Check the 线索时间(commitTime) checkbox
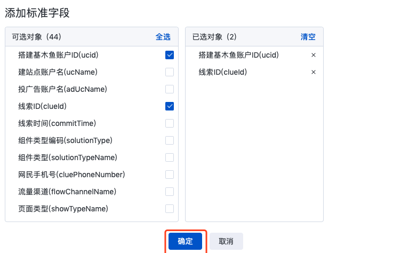The width and height of the screenshot is (409, 253). click(170, 123)
